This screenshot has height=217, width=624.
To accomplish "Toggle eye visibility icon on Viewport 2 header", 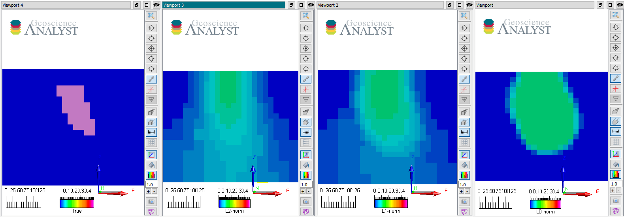I will [x=469, y=5].
